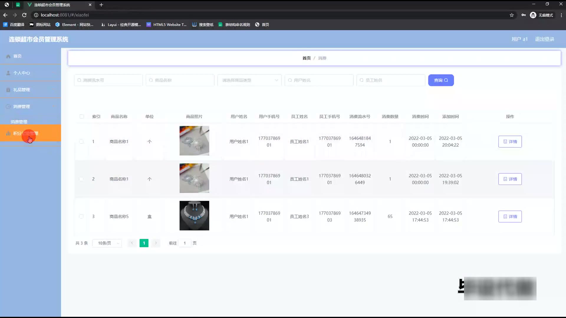This screenshot has height=318, width=566.
Task: Reload the page with the browser refresh icon
Action: point(24,15)
